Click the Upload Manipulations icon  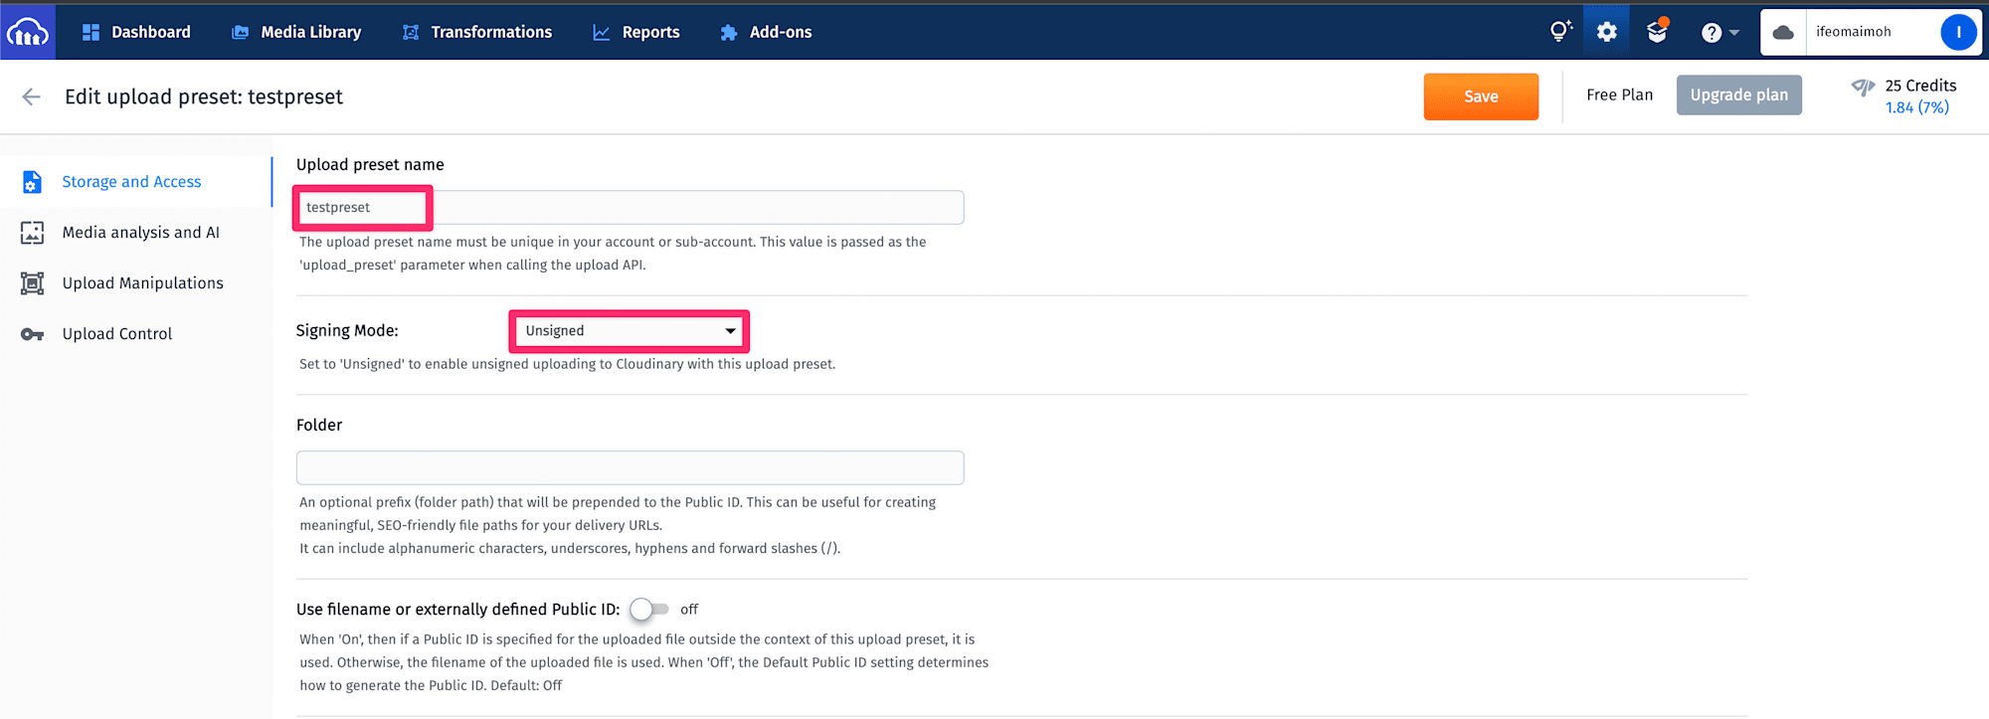coord(32,283)
